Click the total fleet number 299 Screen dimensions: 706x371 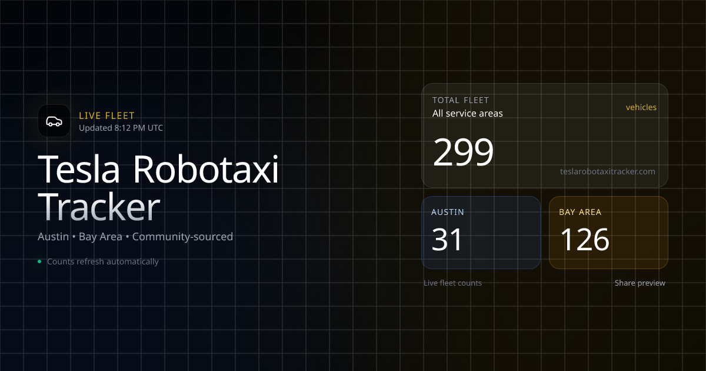[463, 153]
